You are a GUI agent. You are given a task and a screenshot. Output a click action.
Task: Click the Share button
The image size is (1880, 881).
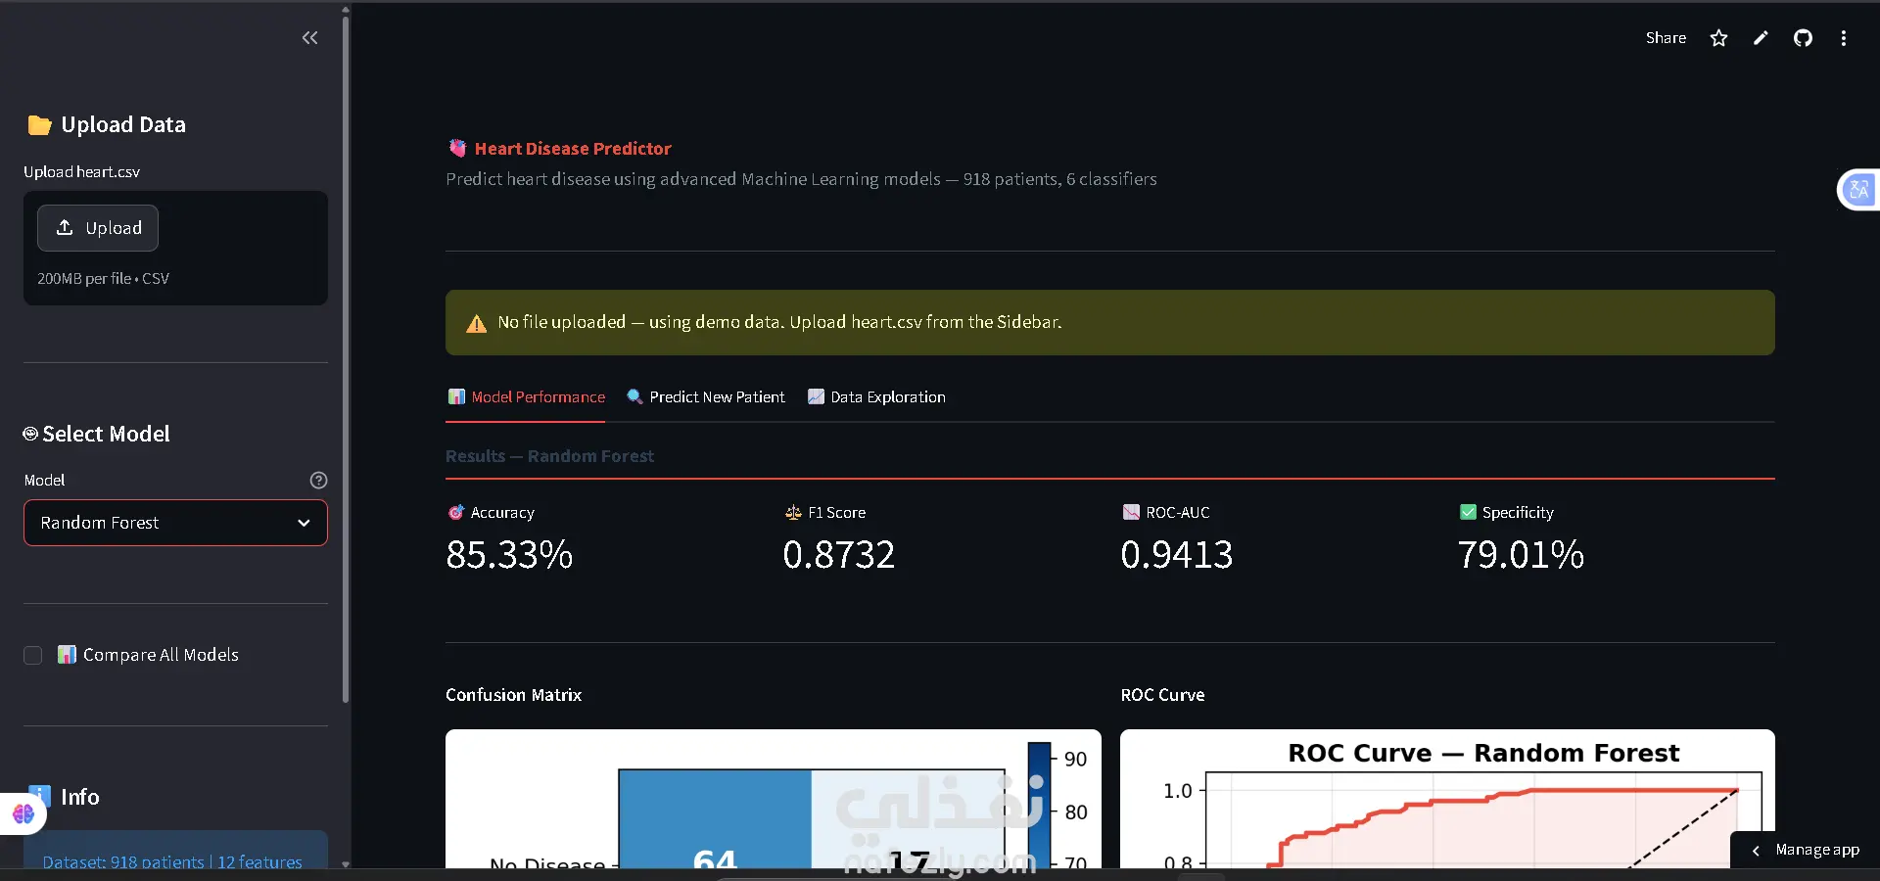(x=1666, y=38)
